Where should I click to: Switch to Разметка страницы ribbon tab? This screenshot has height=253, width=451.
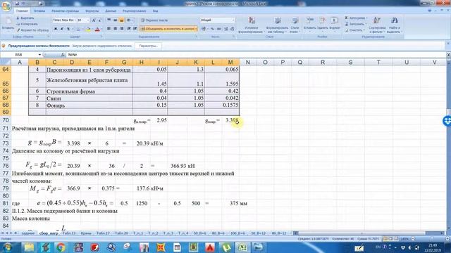[x=66, y=11]
